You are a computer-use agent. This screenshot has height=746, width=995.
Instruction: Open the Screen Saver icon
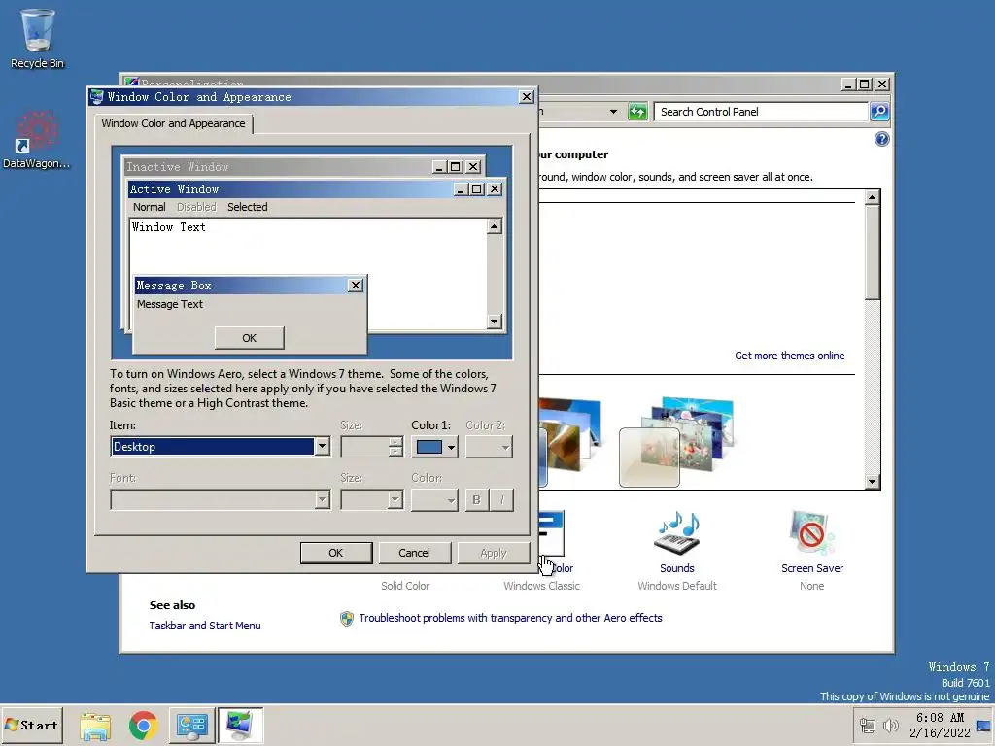pyautogui.click(x=811, y=532)
